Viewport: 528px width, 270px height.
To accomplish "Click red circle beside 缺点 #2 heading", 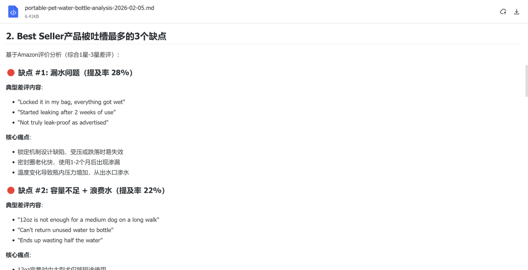I will tap(11, 190).
